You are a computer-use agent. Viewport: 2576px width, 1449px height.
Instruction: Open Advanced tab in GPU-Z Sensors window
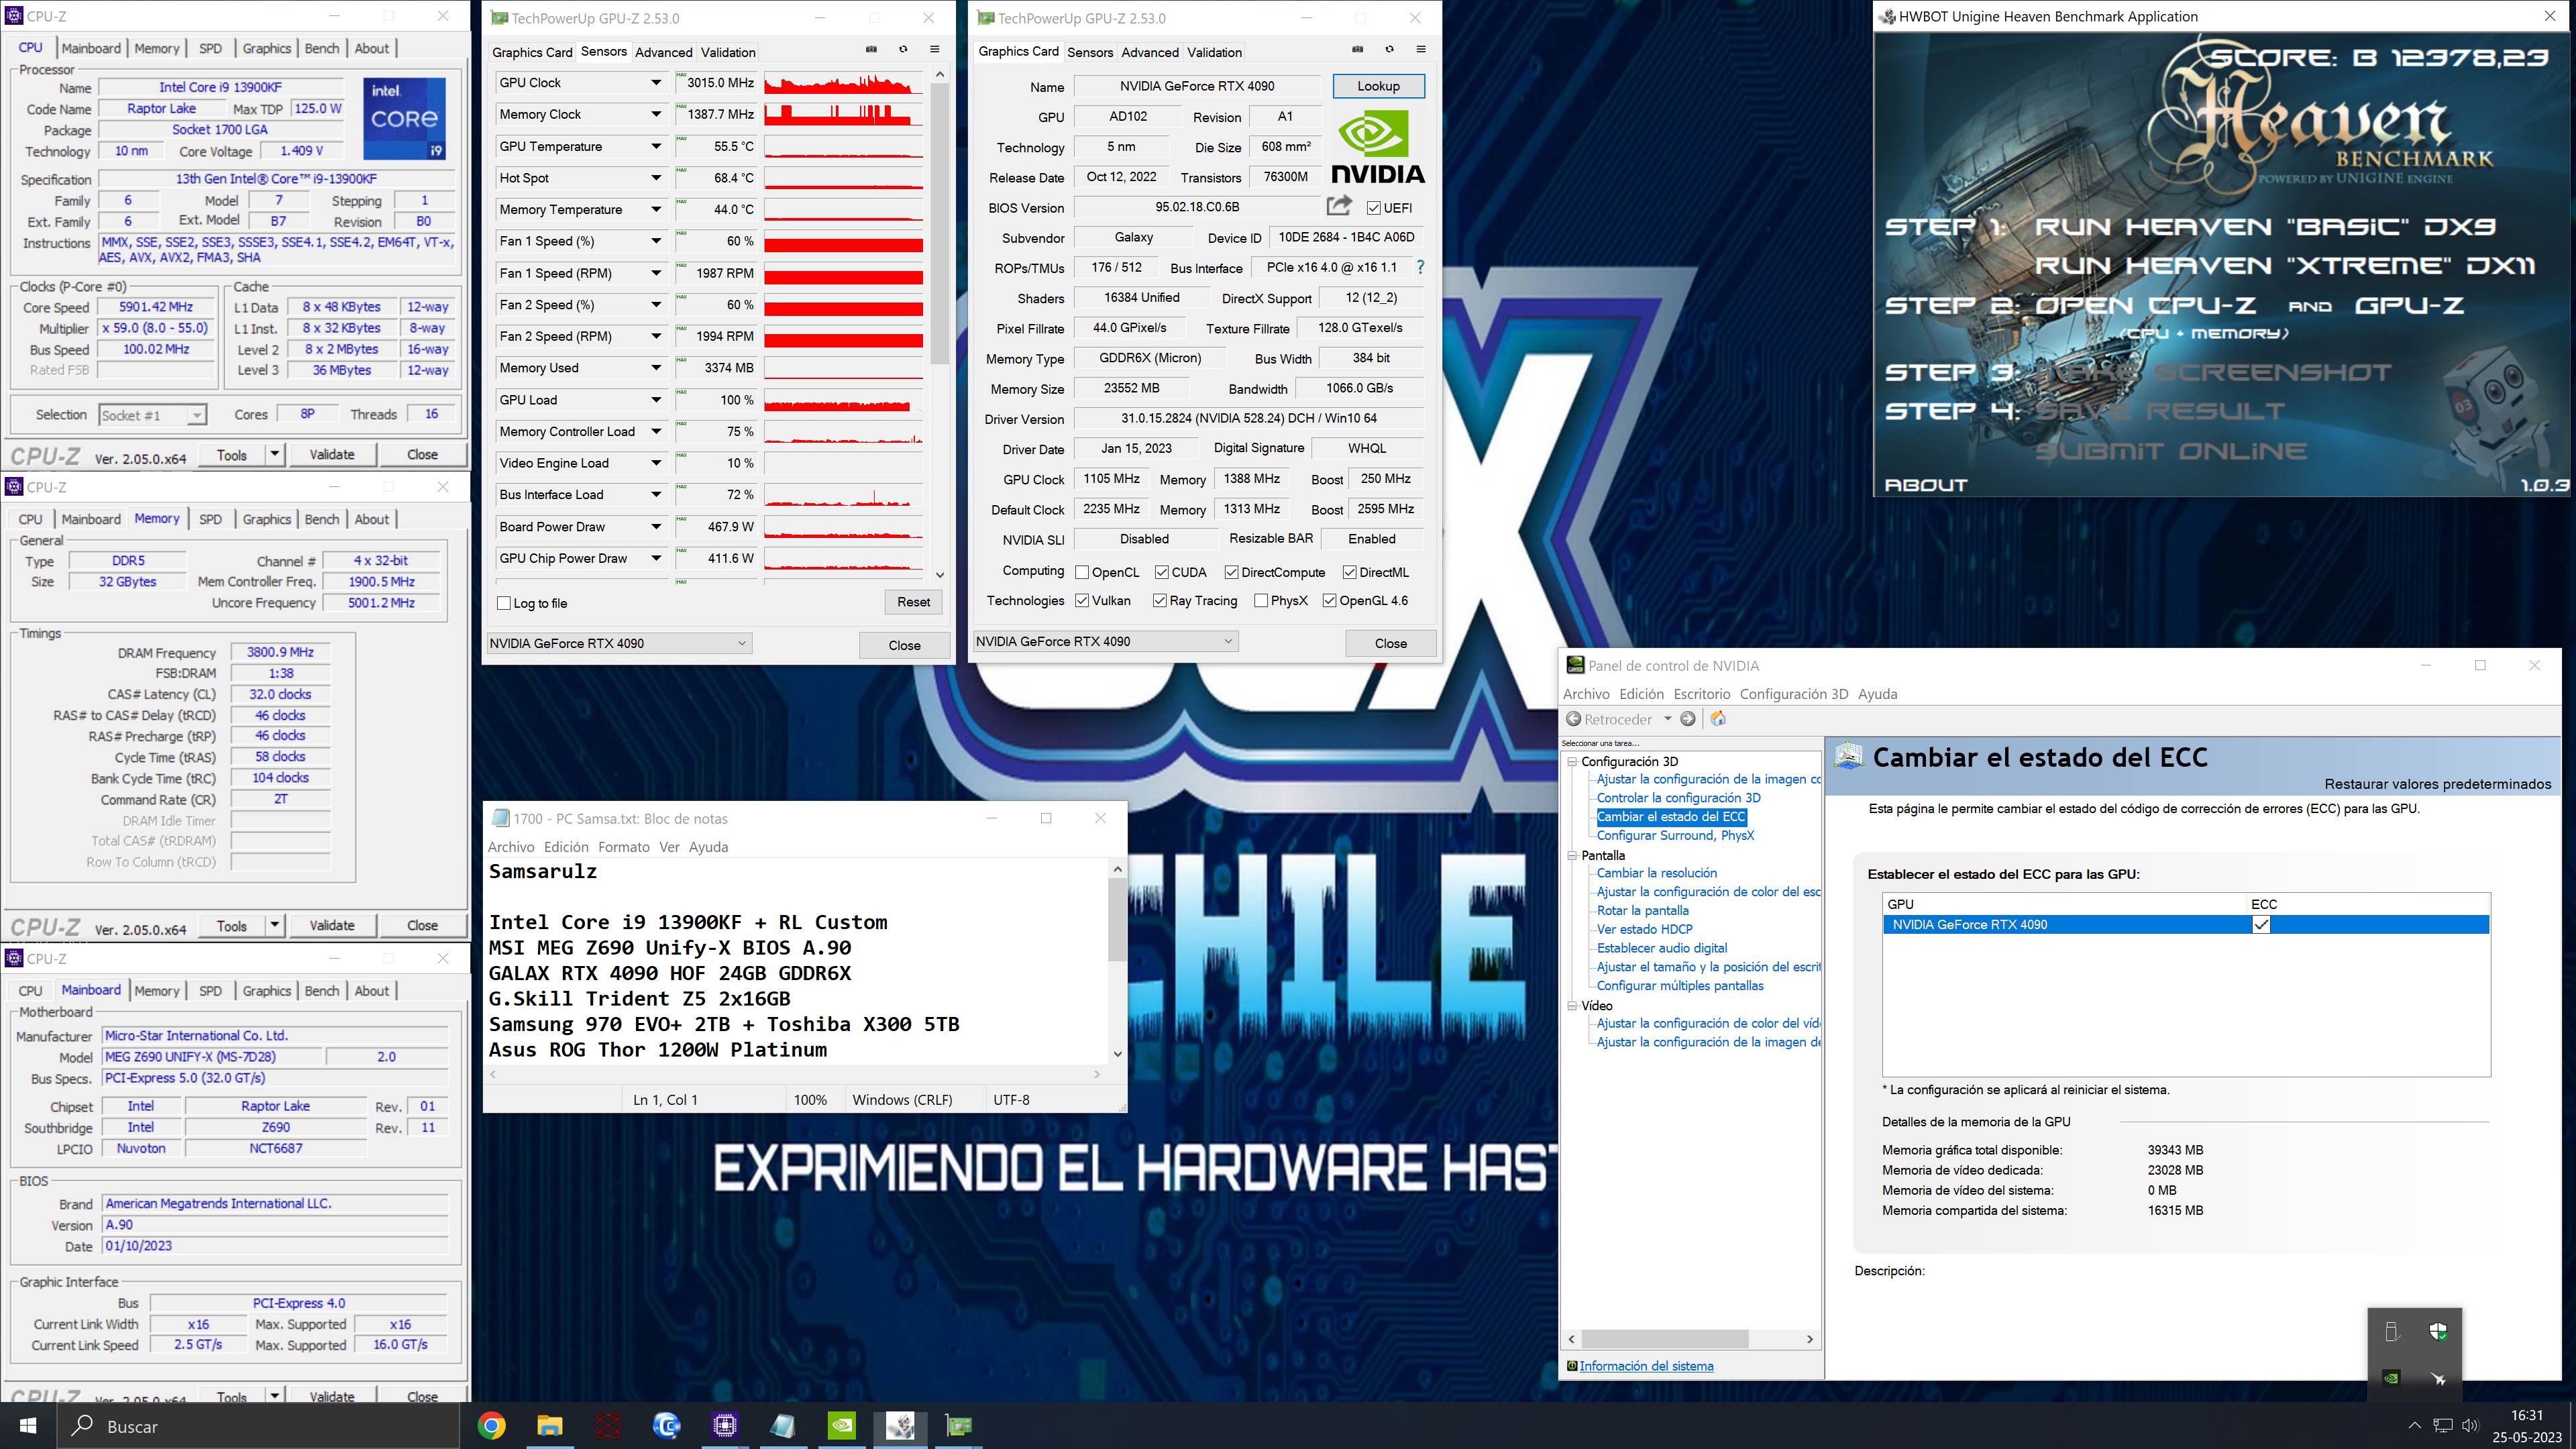click(663, 52)
